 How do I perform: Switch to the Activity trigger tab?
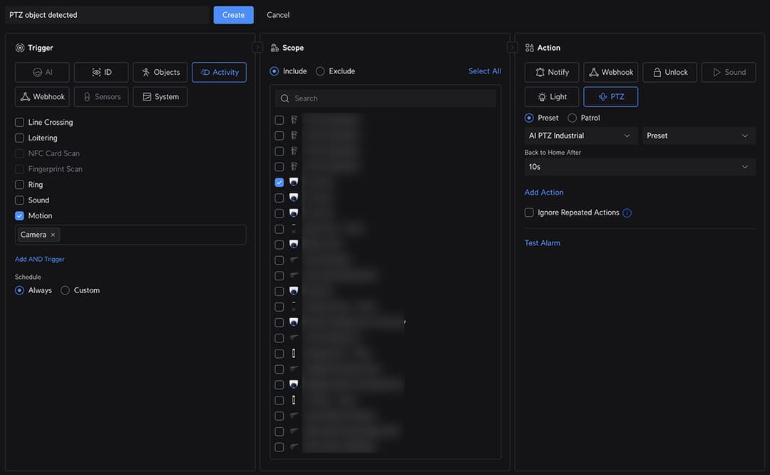(219, 72)
